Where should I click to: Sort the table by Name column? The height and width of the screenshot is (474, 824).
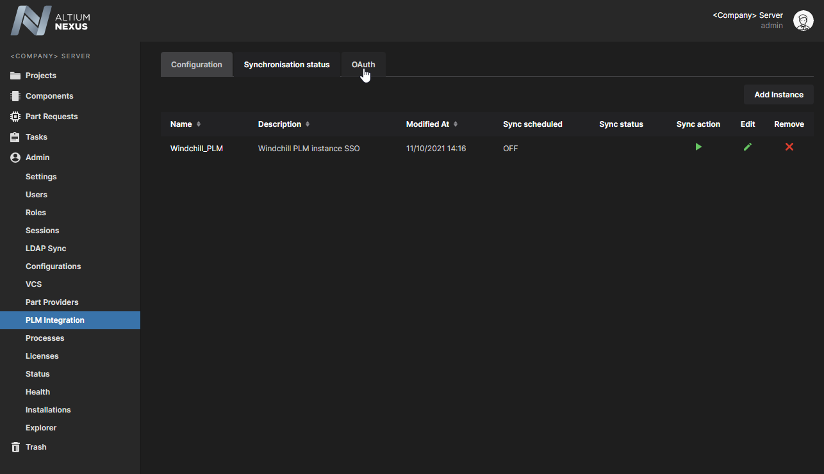199,124
